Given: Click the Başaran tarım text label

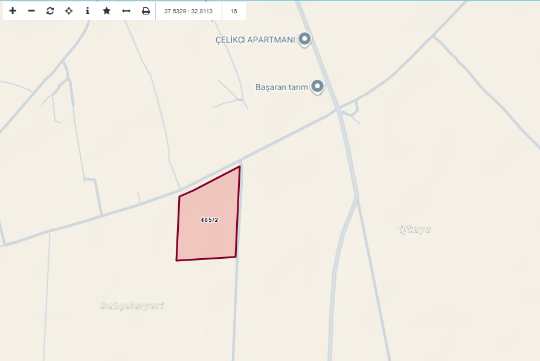Looking at the screenshot, I should tap(281, 87).
